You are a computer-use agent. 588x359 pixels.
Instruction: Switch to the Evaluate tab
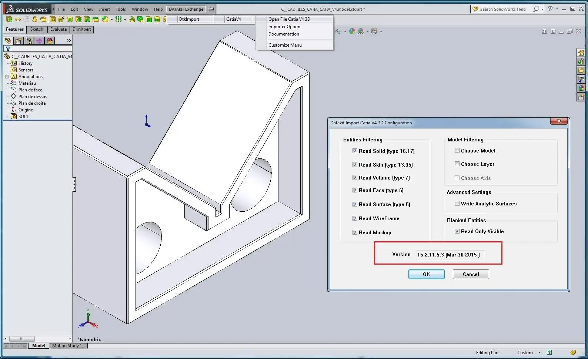coord(59,29)
